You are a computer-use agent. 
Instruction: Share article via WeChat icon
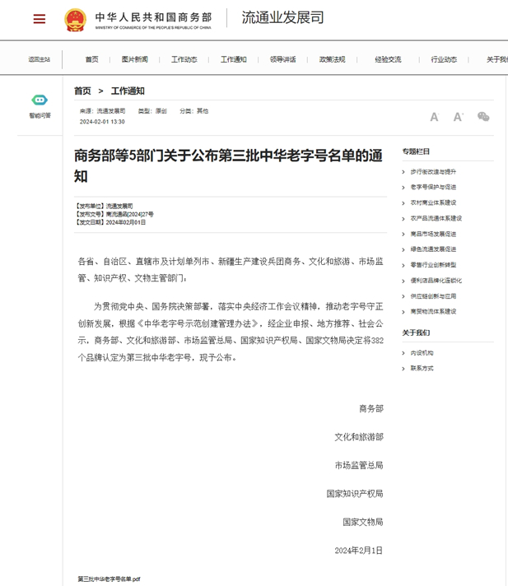(483, 117)
